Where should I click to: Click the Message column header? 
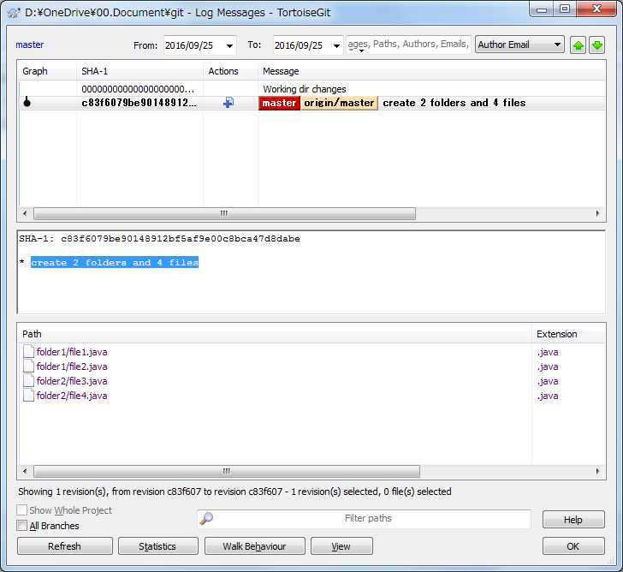click(432, 71)
